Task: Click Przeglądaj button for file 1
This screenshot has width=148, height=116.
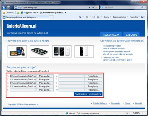Action: 45,76
